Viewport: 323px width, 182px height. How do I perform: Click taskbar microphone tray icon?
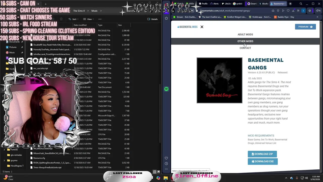[x=297, y=178]
